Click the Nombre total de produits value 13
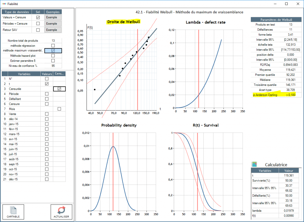The width and height of the screenshot is (304, 222). click(53, 40)
